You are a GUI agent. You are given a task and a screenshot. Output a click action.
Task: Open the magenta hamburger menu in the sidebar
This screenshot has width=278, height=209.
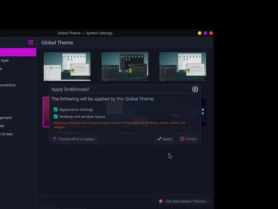30,42
